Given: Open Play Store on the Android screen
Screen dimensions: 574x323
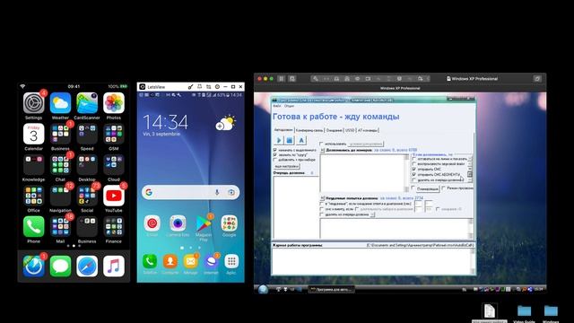Looking at the screenshot, I should [204, 223].
